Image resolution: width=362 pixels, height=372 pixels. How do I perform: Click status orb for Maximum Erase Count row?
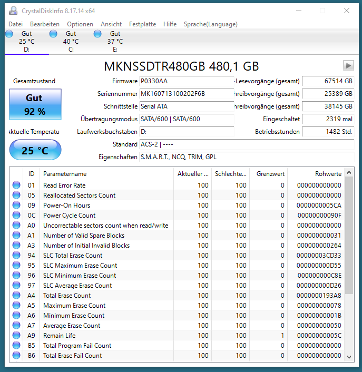point(16,305)
